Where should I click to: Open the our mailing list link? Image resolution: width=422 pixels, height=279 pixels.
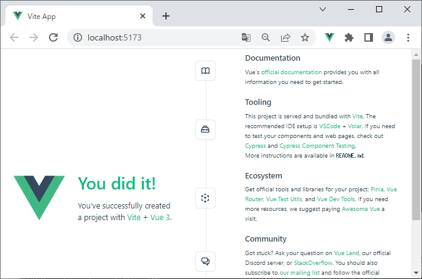(300, 273)
